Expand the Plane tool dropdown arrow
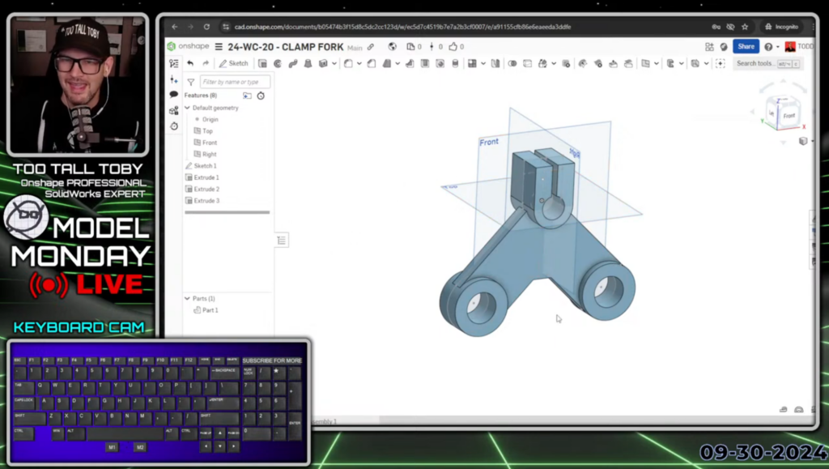829x469 pixels. point(657,64)
